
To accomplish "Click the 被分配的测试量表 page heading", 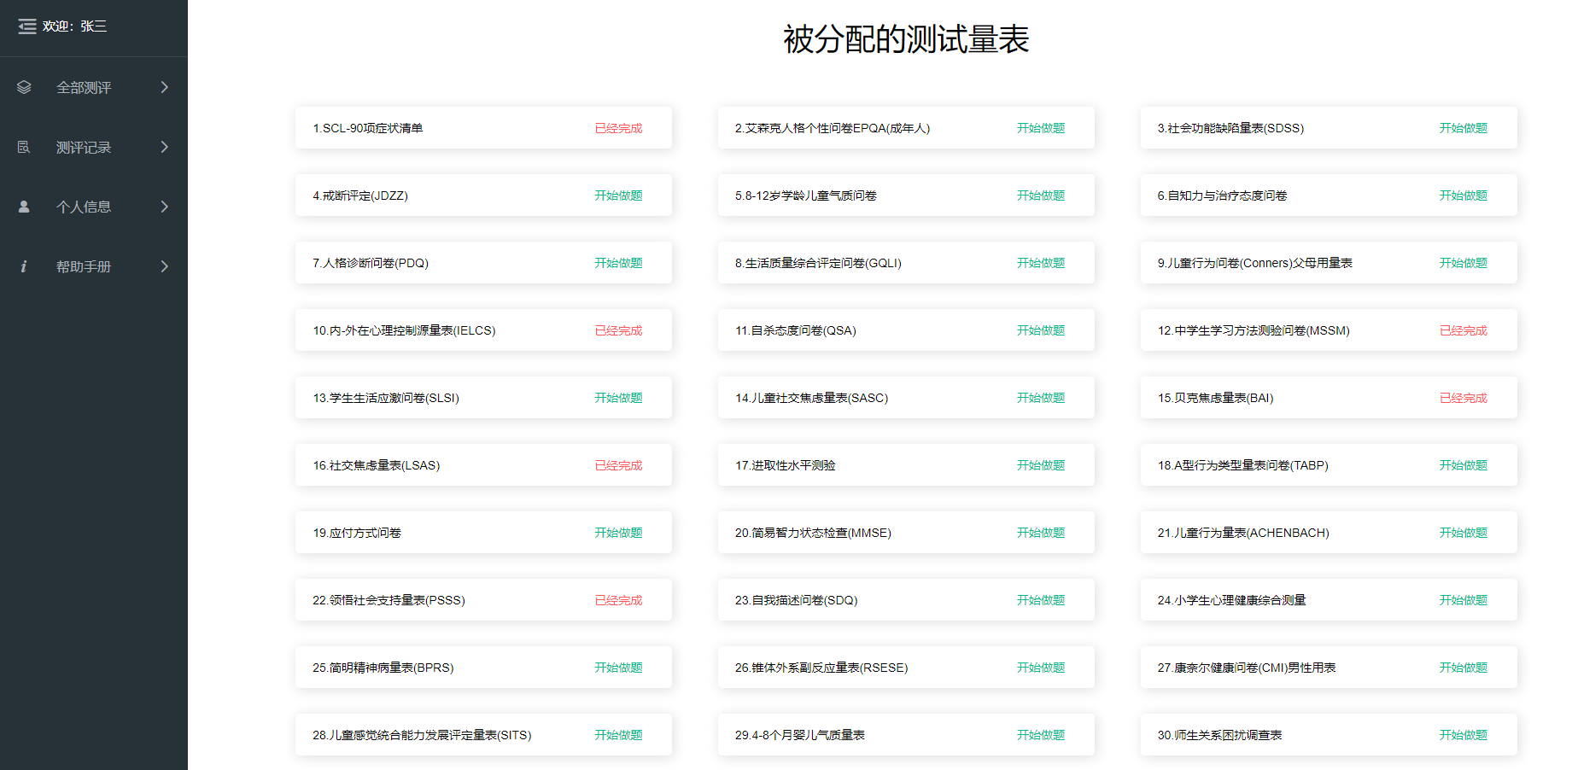I will (906, 39).
